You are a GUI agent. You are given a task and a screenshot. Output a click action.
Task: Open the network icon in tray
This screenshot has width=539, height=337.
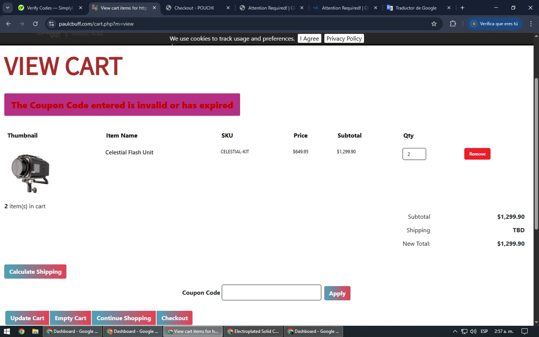pyautogui.click(x=464, y=331)
